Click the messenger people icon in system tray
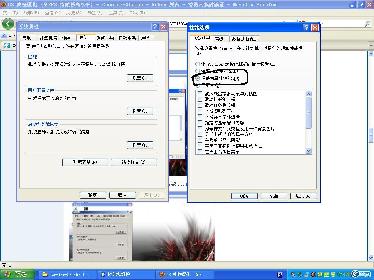 point(307,275)
